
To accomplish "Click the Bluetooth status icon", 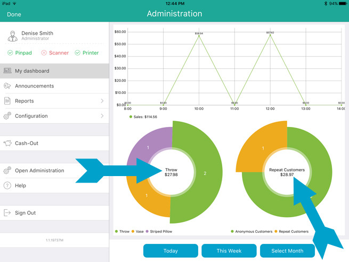I will tap(326, 3).
